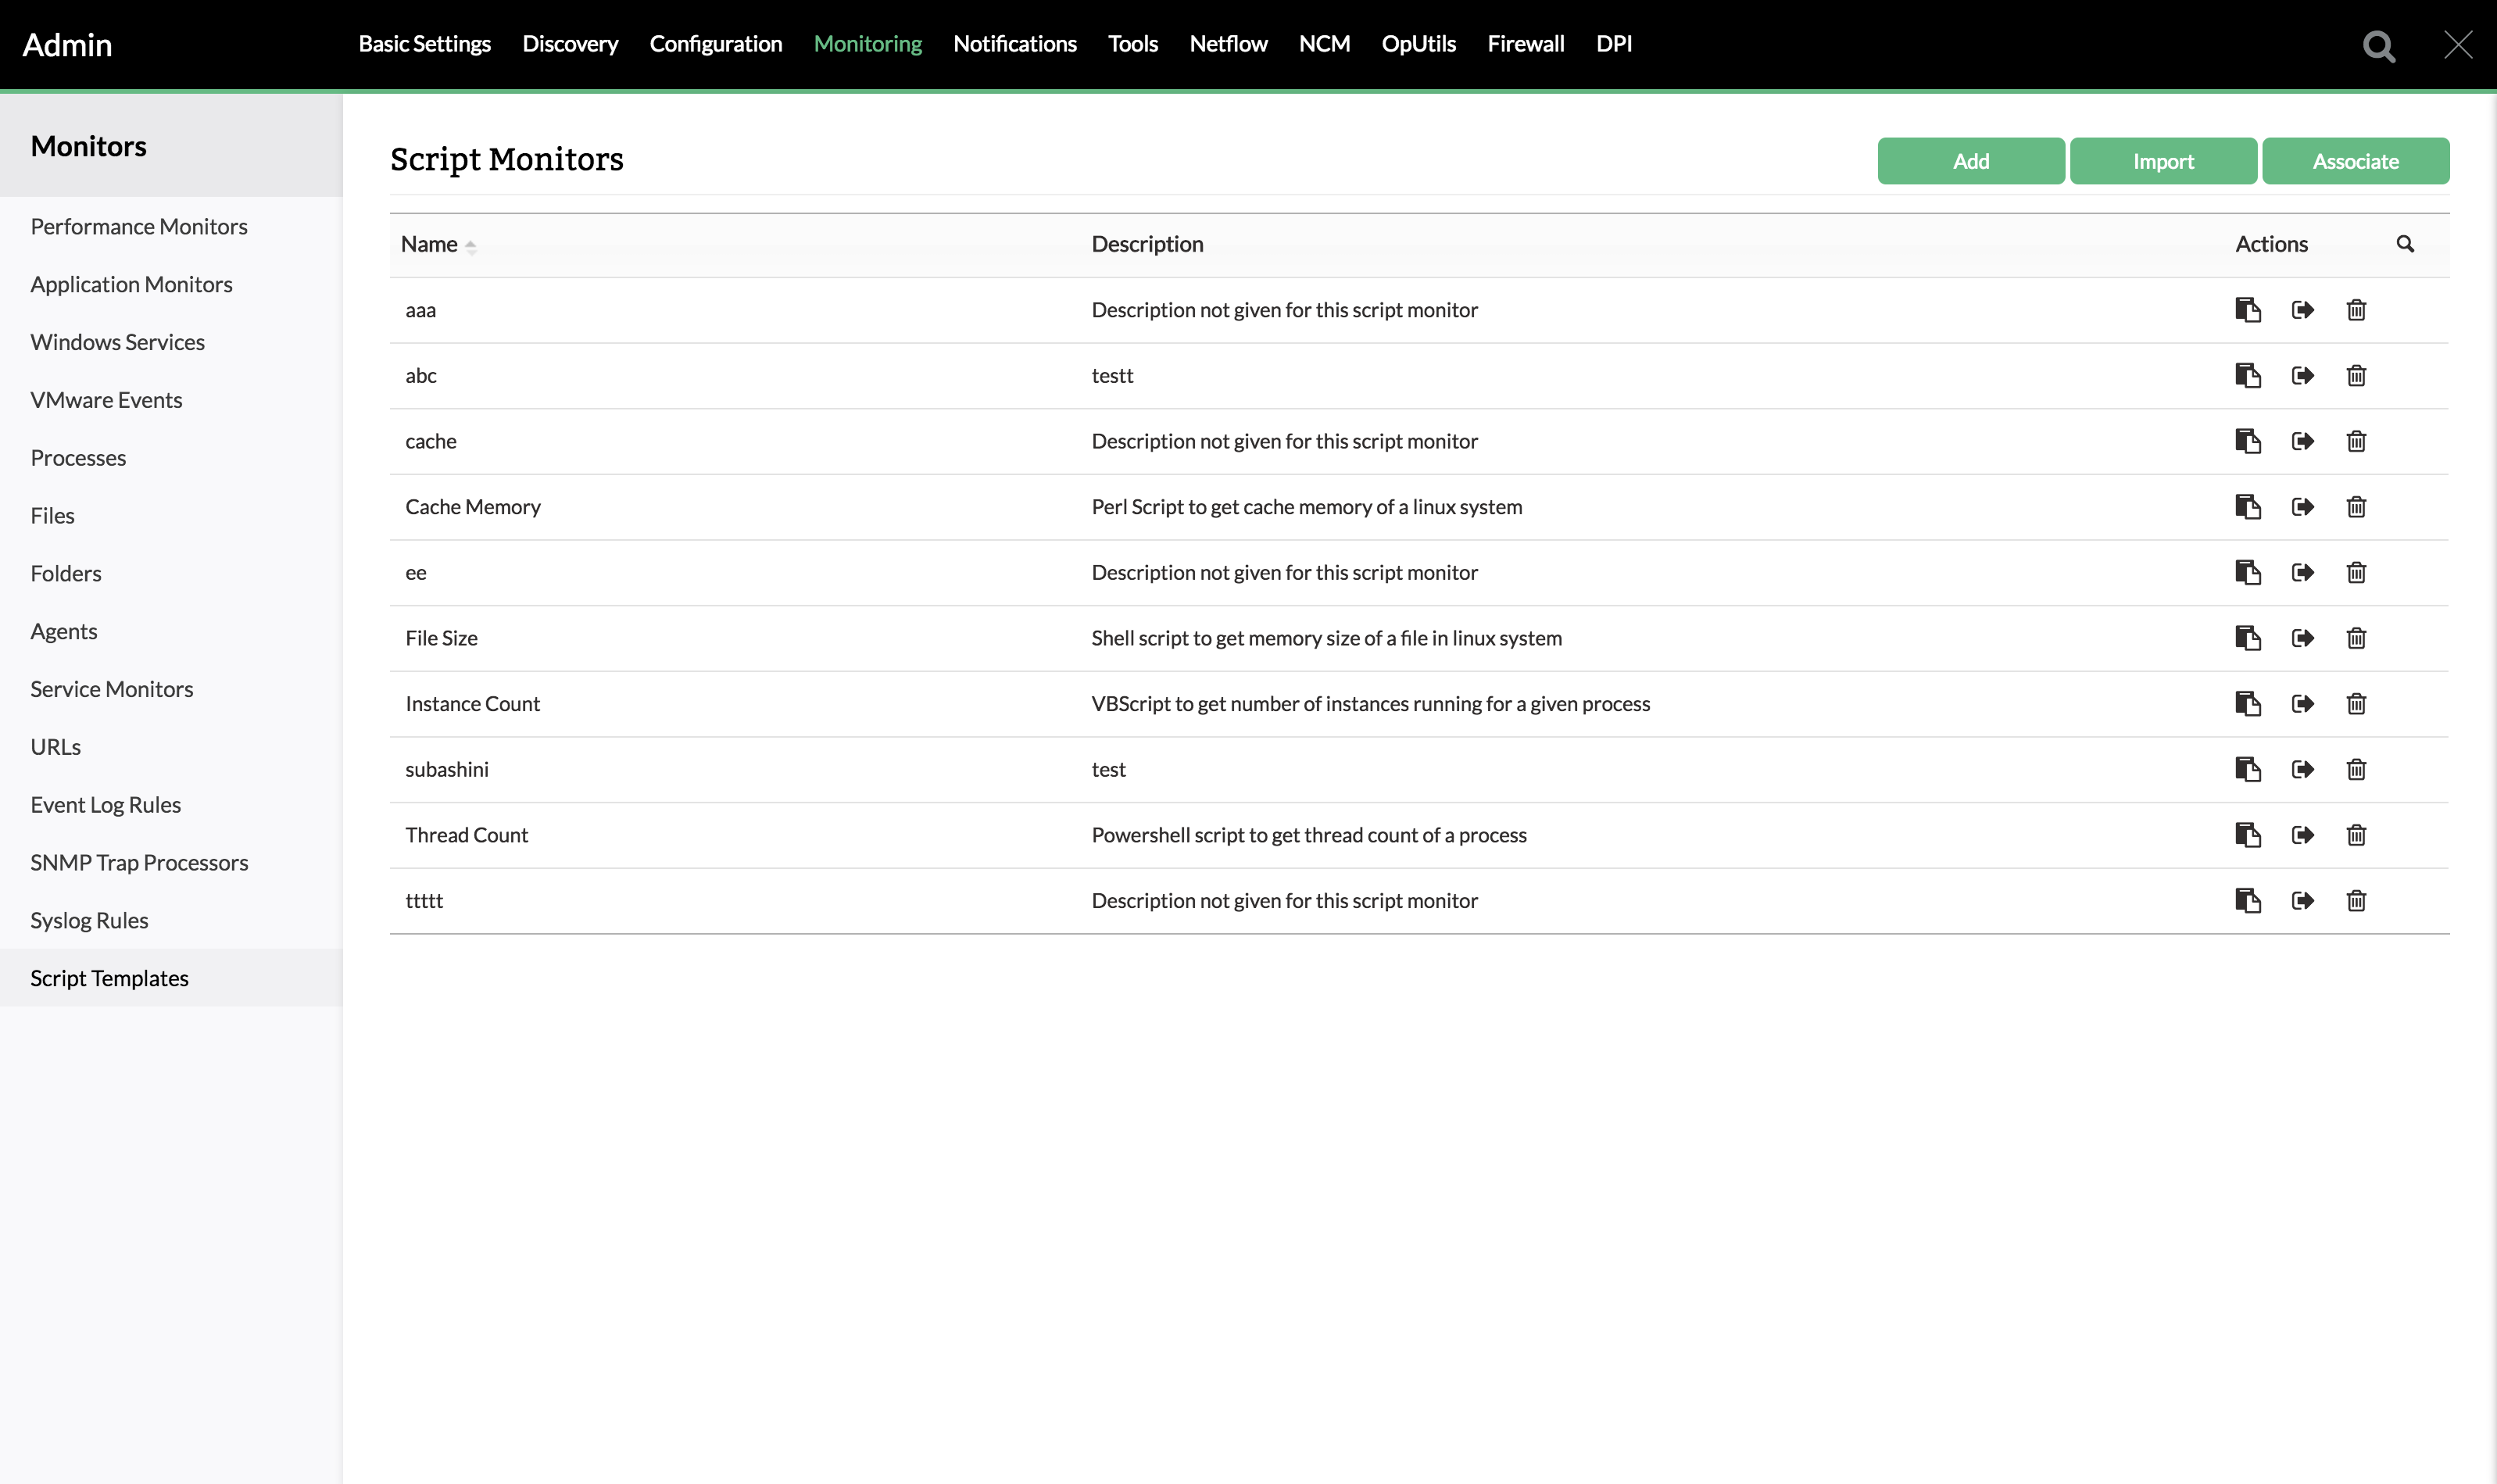Duplicate the File Size script monitor
Viewport: 2497px width, 1484px height.
2250,638
